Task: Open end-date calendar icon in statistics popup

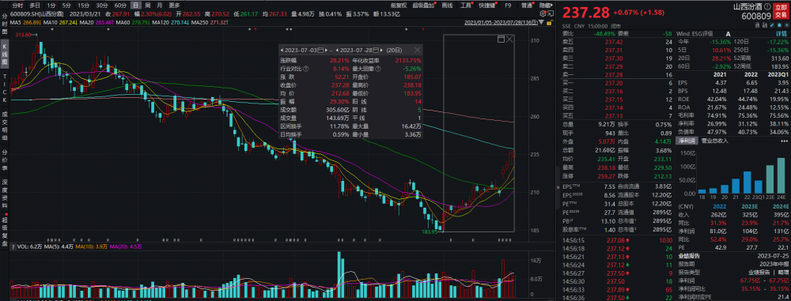Action: (376, 50)
